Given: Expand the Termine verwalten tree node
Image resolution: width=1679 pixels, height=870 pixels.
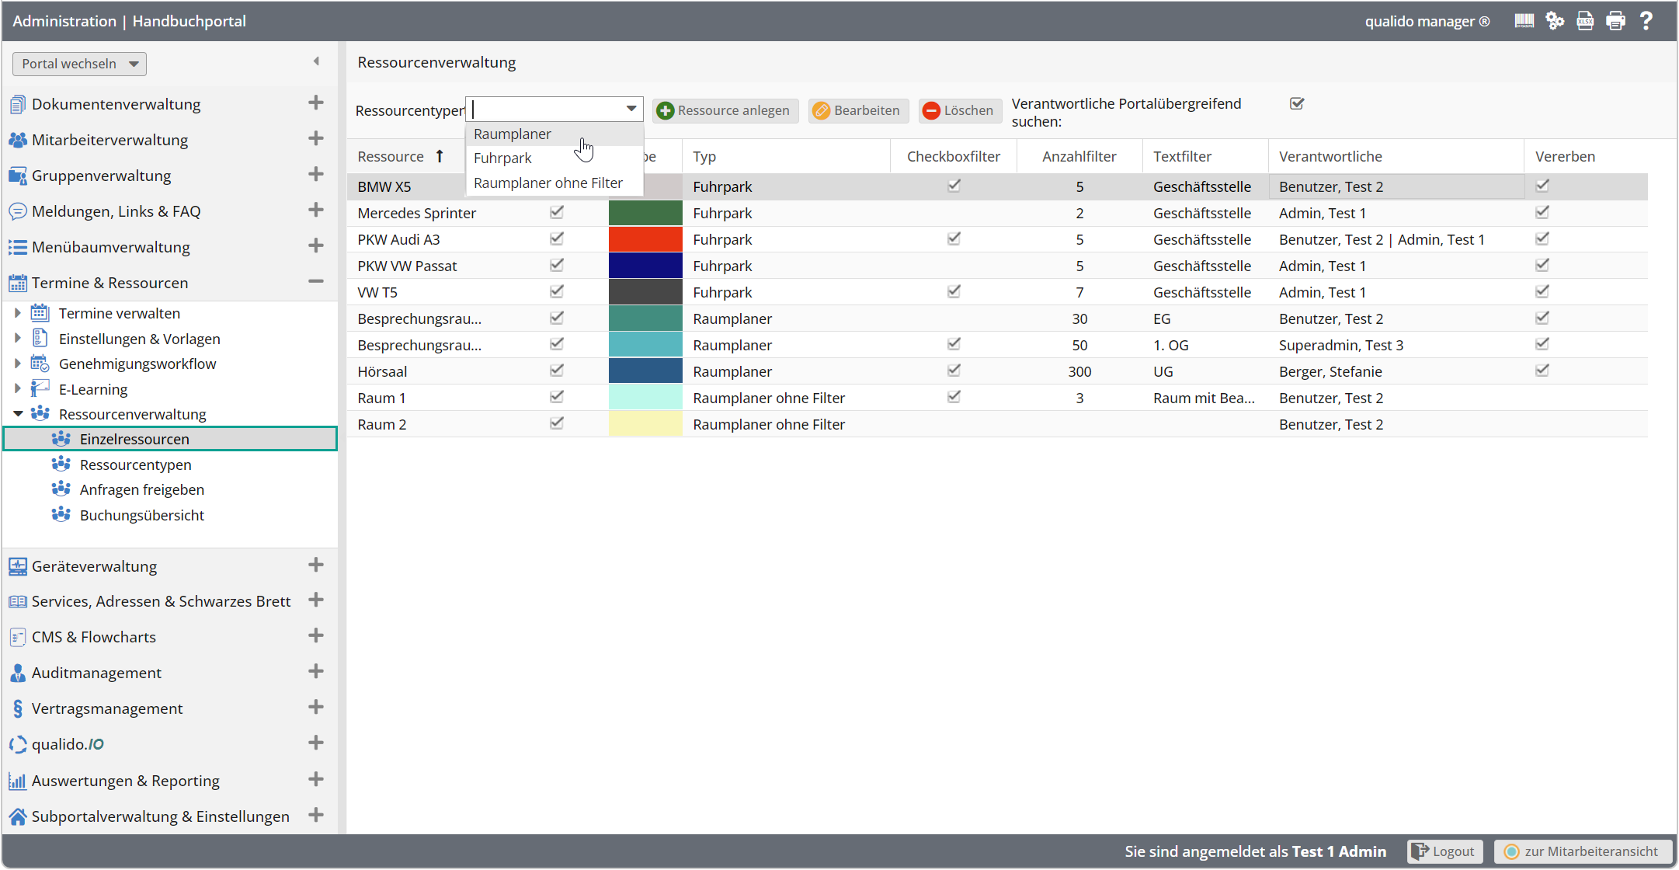Looking at the screenshot, I should point(17,313).
